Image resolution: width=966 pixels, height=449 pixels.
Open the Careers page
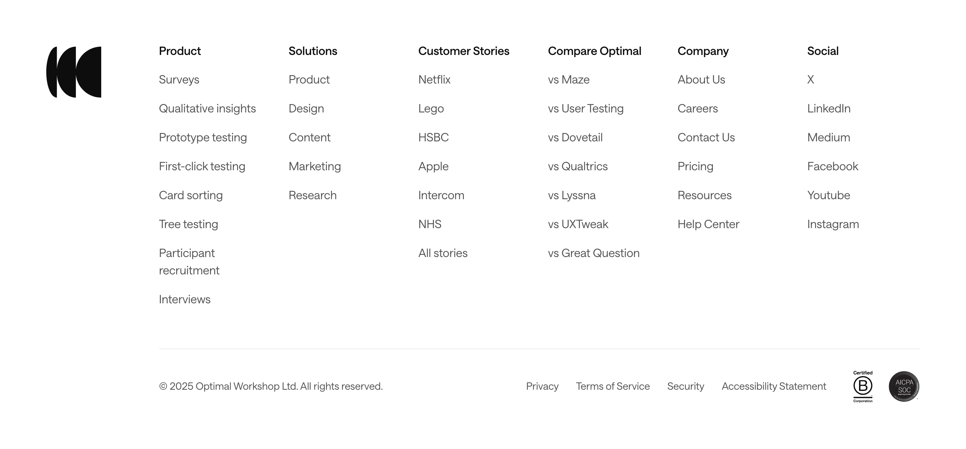[697, 108]
